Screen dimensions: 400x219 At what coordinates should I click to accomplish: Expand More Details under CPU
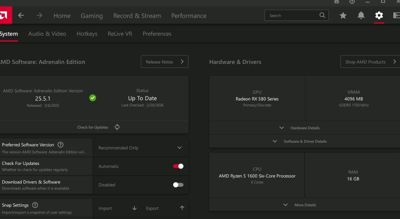pyautogui.click(x=304, y=205)
